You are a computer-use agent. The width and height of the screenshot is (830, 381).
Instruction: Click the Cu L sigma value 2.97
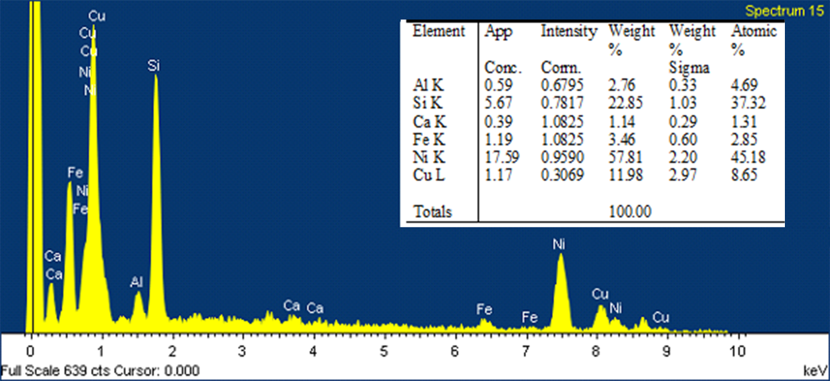point(683,176)
